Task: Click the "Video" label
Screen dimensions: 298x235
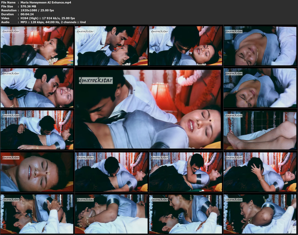Action: (5, 18)
